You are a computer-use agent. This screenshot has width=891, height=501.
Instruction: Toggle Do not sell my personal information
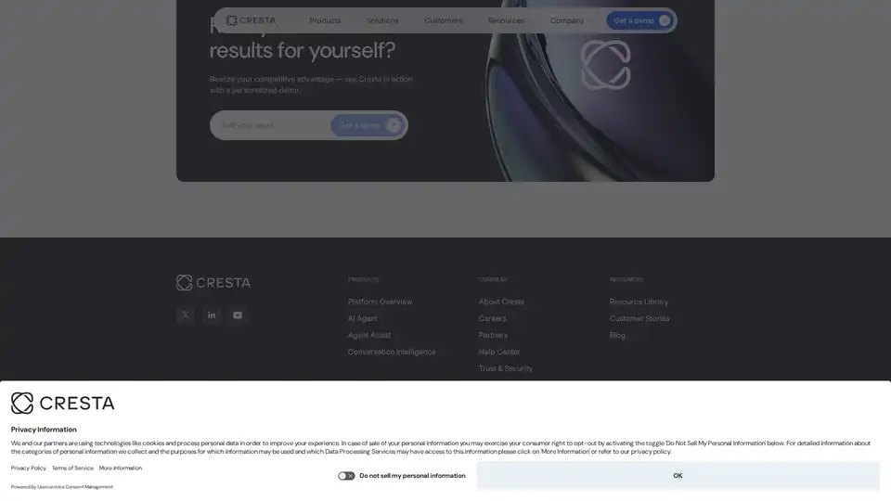(346, 476)
